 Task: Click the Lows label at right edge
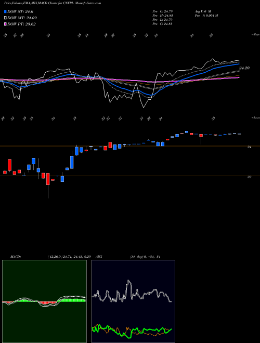tap(256, 117)
